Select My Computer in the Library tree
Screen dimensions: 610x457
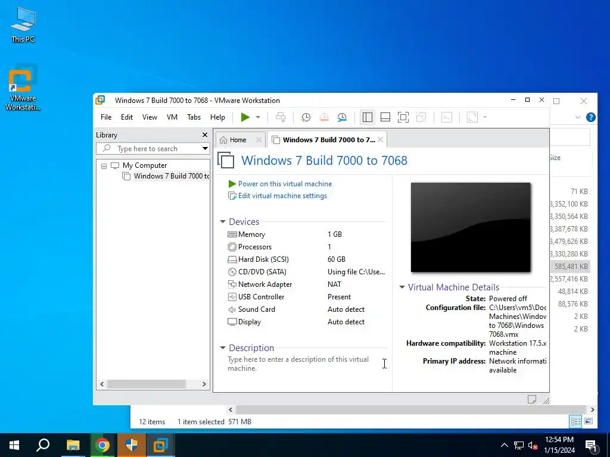[144, 165]
